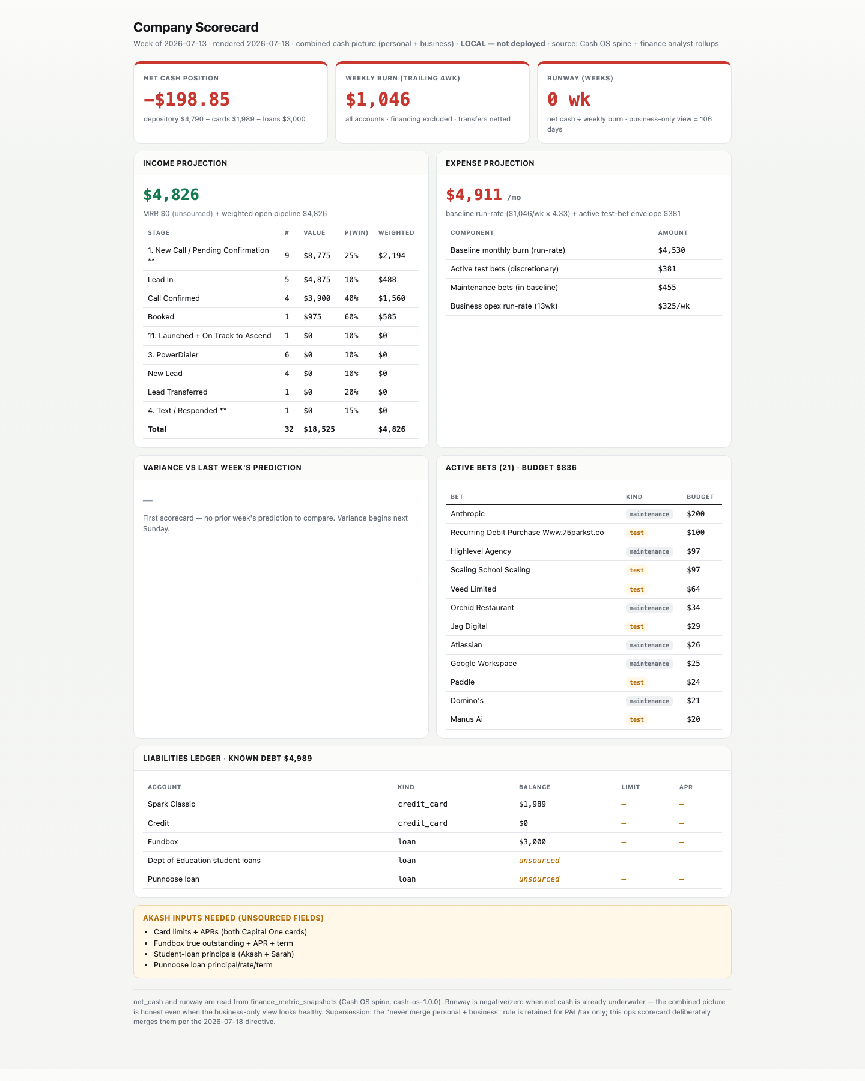
Task: Select the Paddle bet row
Action: [x=584, y=682]
